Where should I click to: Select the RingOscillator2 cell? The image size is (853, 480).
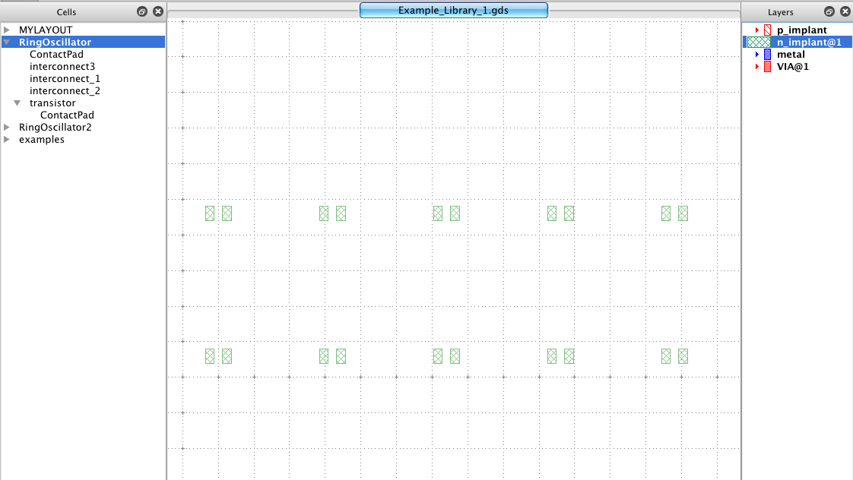click(x=55, y=127)
